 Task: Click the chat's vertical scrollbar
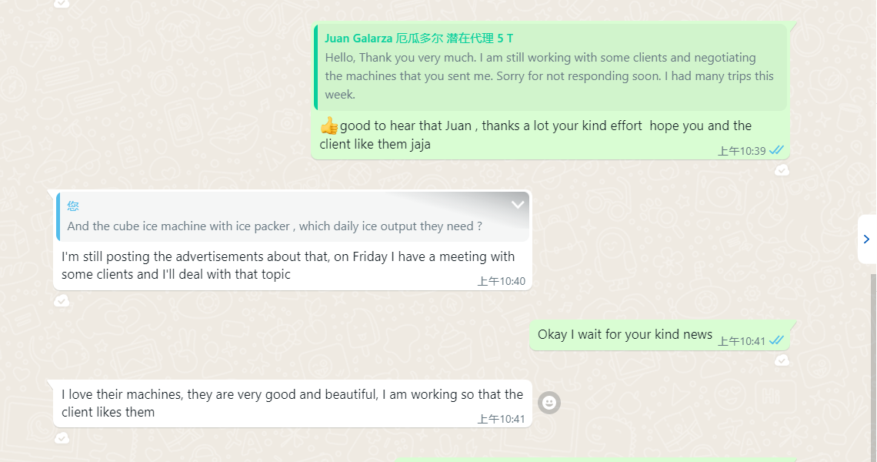click(873, 364)
